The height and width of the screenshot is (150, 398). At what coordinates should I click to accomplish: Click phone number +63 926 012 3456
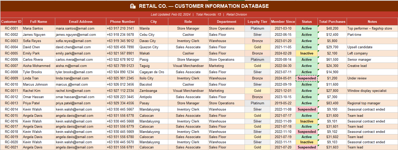(120, 84)
